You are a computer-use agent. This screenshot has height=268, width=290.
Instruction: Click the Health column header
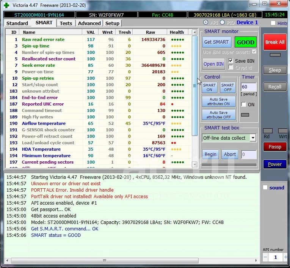[x=178, y=32]
